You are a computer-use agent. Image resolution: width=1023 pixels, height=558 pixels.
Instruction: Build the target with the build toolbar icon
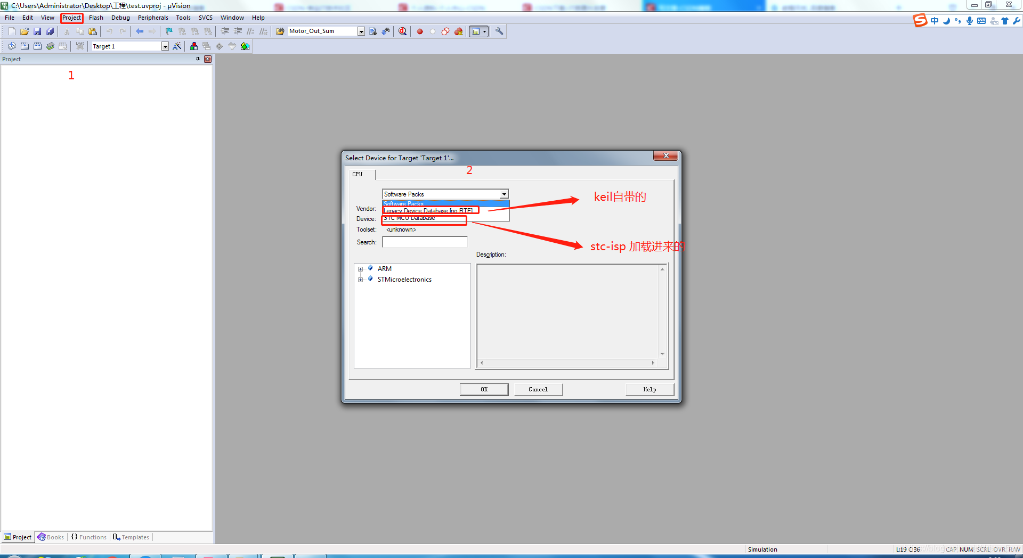pos(25,46)
